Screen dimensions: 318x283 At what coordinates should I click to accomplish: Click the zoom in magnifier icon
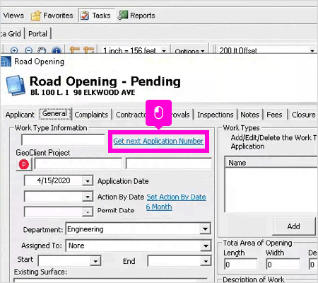tap(14, 50)
